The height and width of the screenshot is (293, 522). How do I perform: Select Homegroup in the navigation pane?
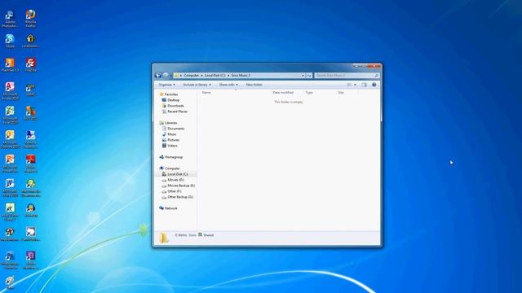pos(170,157)
